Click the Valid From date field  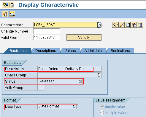coord(47,37)
